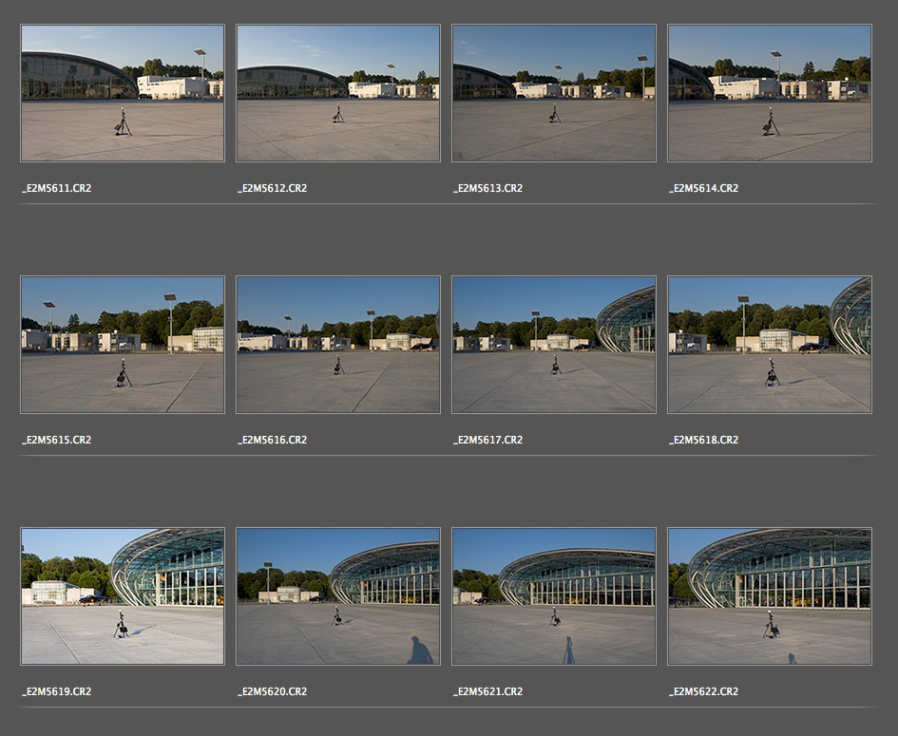Image resolution: width=898 pixels, height=736 pixels.
Task: Click the _E2M5613.CR2 filename label
Action: point(488,188)
